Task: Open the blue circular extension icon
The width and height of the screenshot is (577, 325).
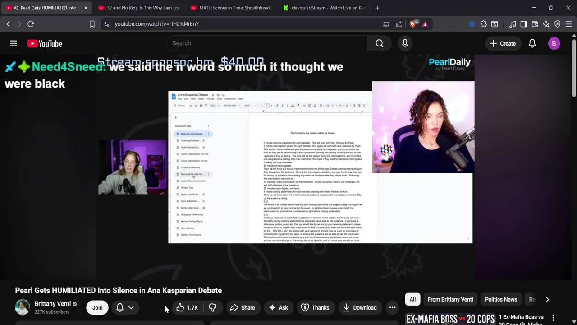Action: [472, 24]
